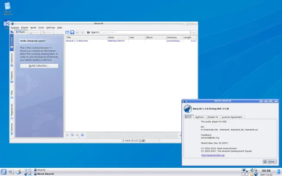This screenshot has height=176, width=282.
Task: Switch to Amarok taskbar entry
Action: [40, 170]
